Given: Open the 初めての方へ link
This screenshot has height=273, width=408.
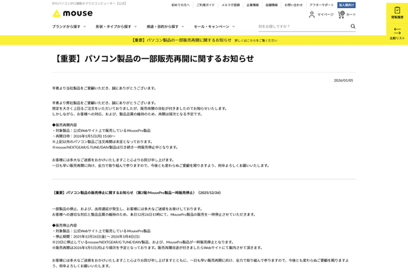Looking at the screenshot, I should pos(180,5).
